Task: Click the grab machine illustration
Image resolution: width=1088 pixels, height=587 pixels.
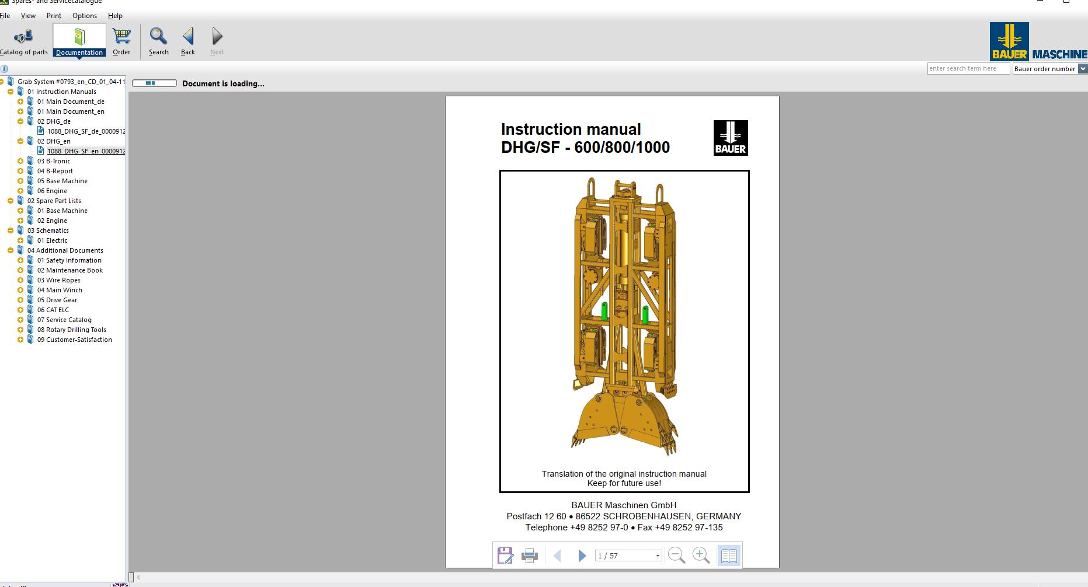Action: [x=624, y=316]
